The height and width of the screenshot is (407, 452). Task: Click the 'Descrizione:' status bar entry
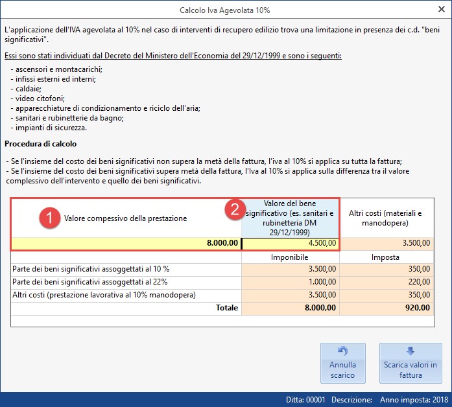tap(351, 400)
